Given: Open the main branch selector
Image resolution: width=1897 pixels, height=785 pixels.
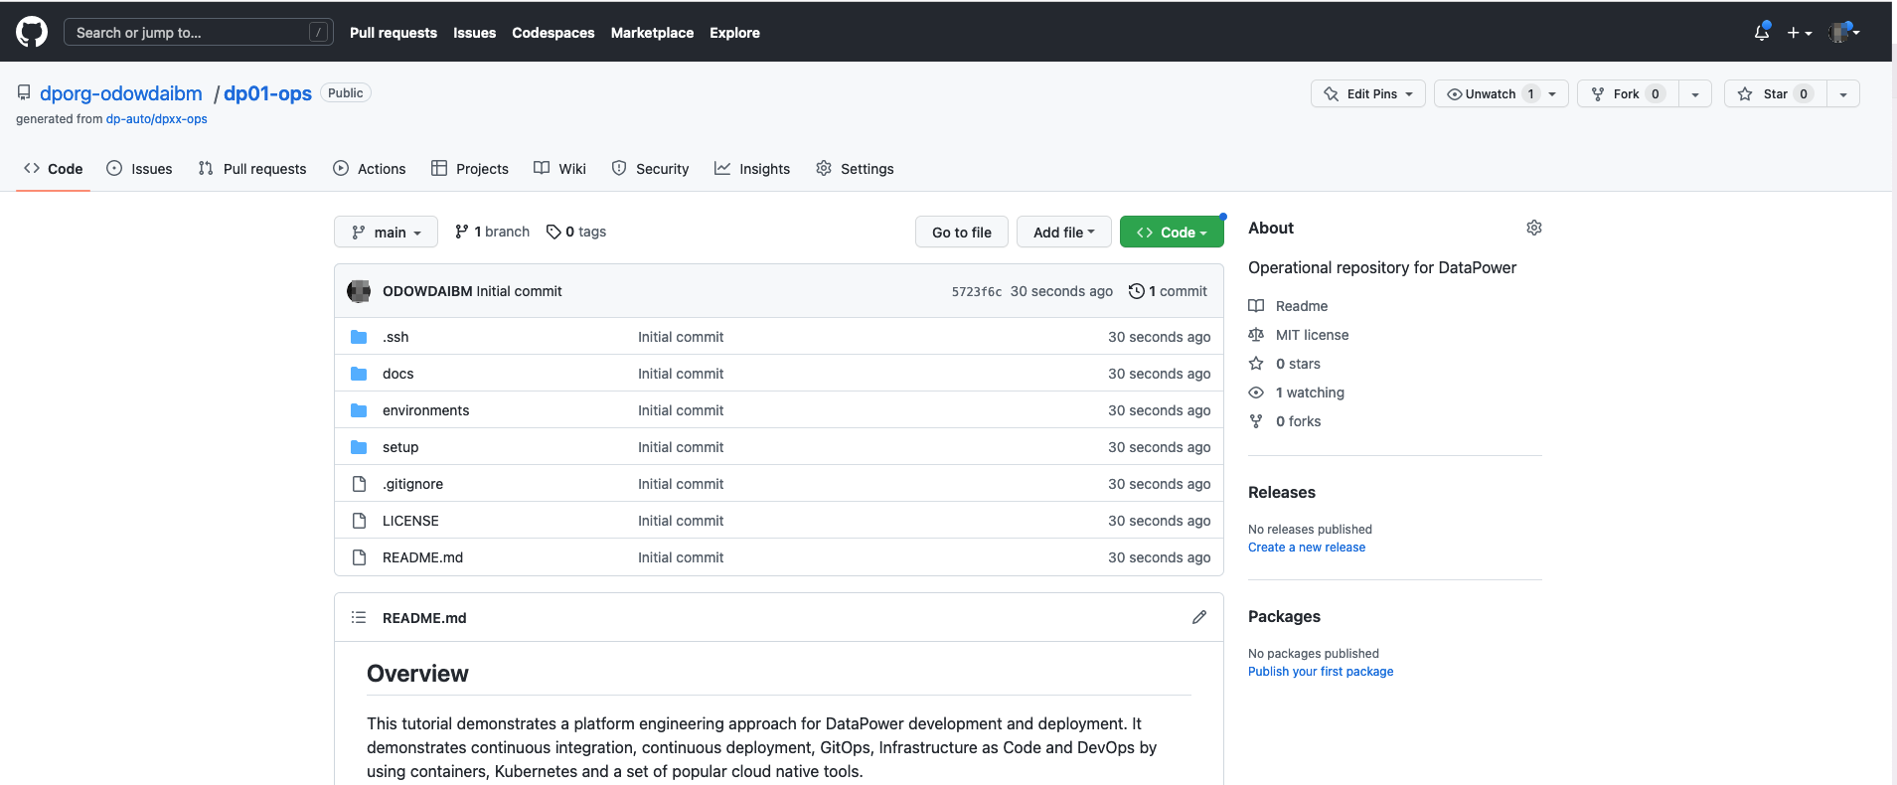Looking at the screenshot, I should (x=386, y=232).
